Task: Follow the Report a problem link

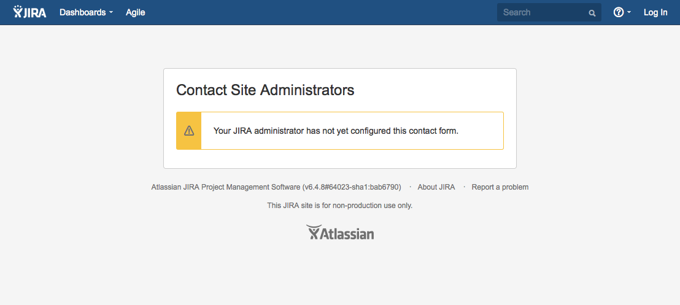Action: [x=500, y=187]
